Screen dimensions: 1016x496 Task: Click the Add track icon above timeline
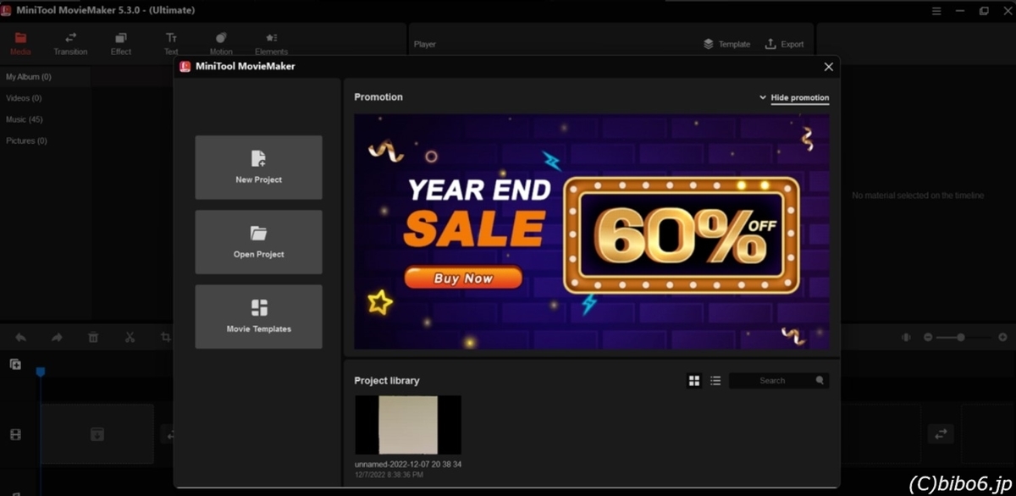[15, 364]
